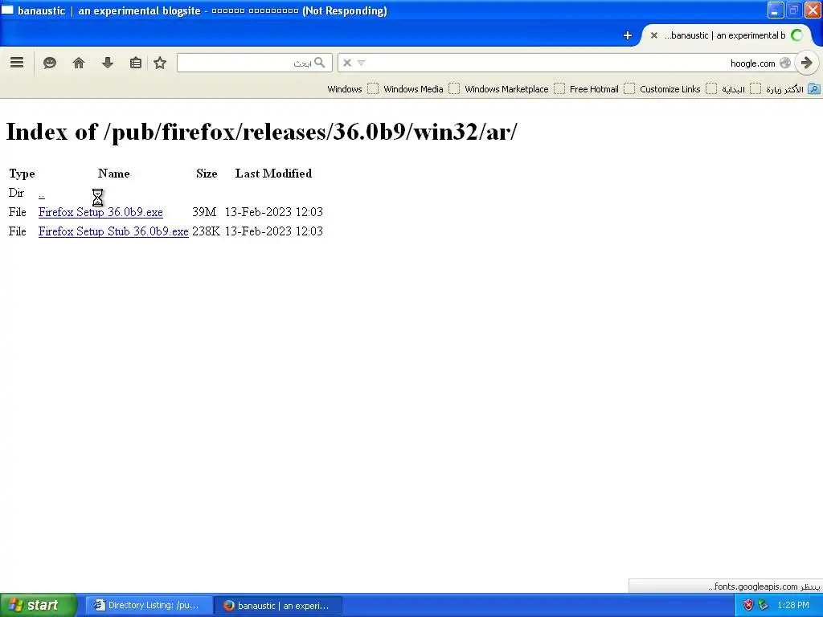Switch to Directory Listing taskbar window

point(149,606)
